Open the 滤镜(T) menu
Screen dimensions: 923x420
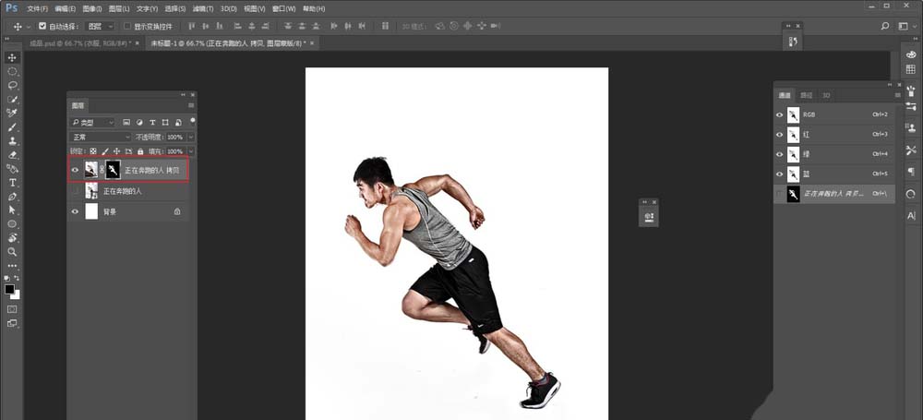[203, 9]
